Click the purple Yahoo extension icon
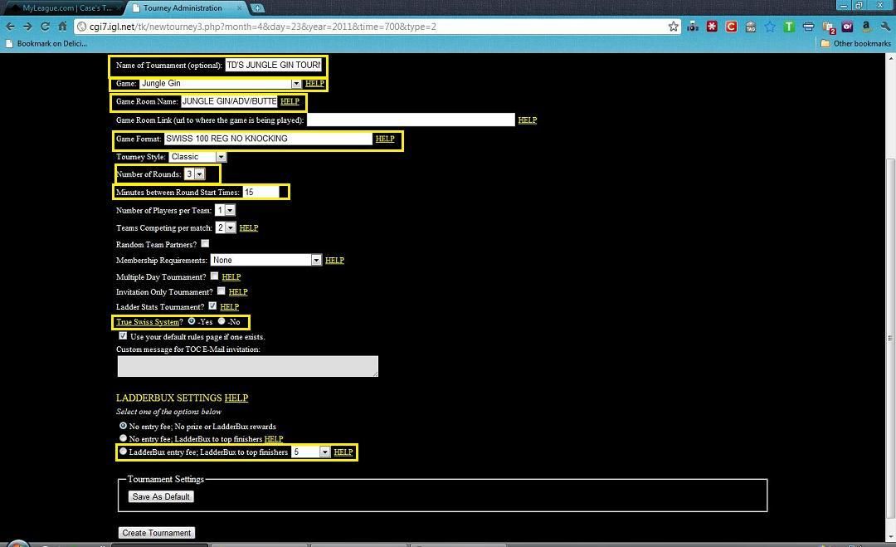Image resolution: width=896 pixels, height=547 pixels. [847, 27]
